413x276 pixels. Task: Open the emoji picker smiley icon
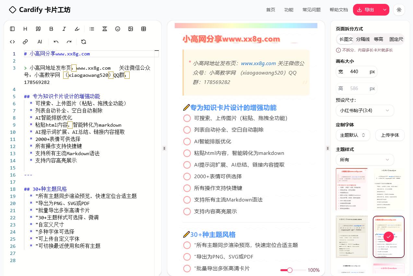tap(118, 29)
